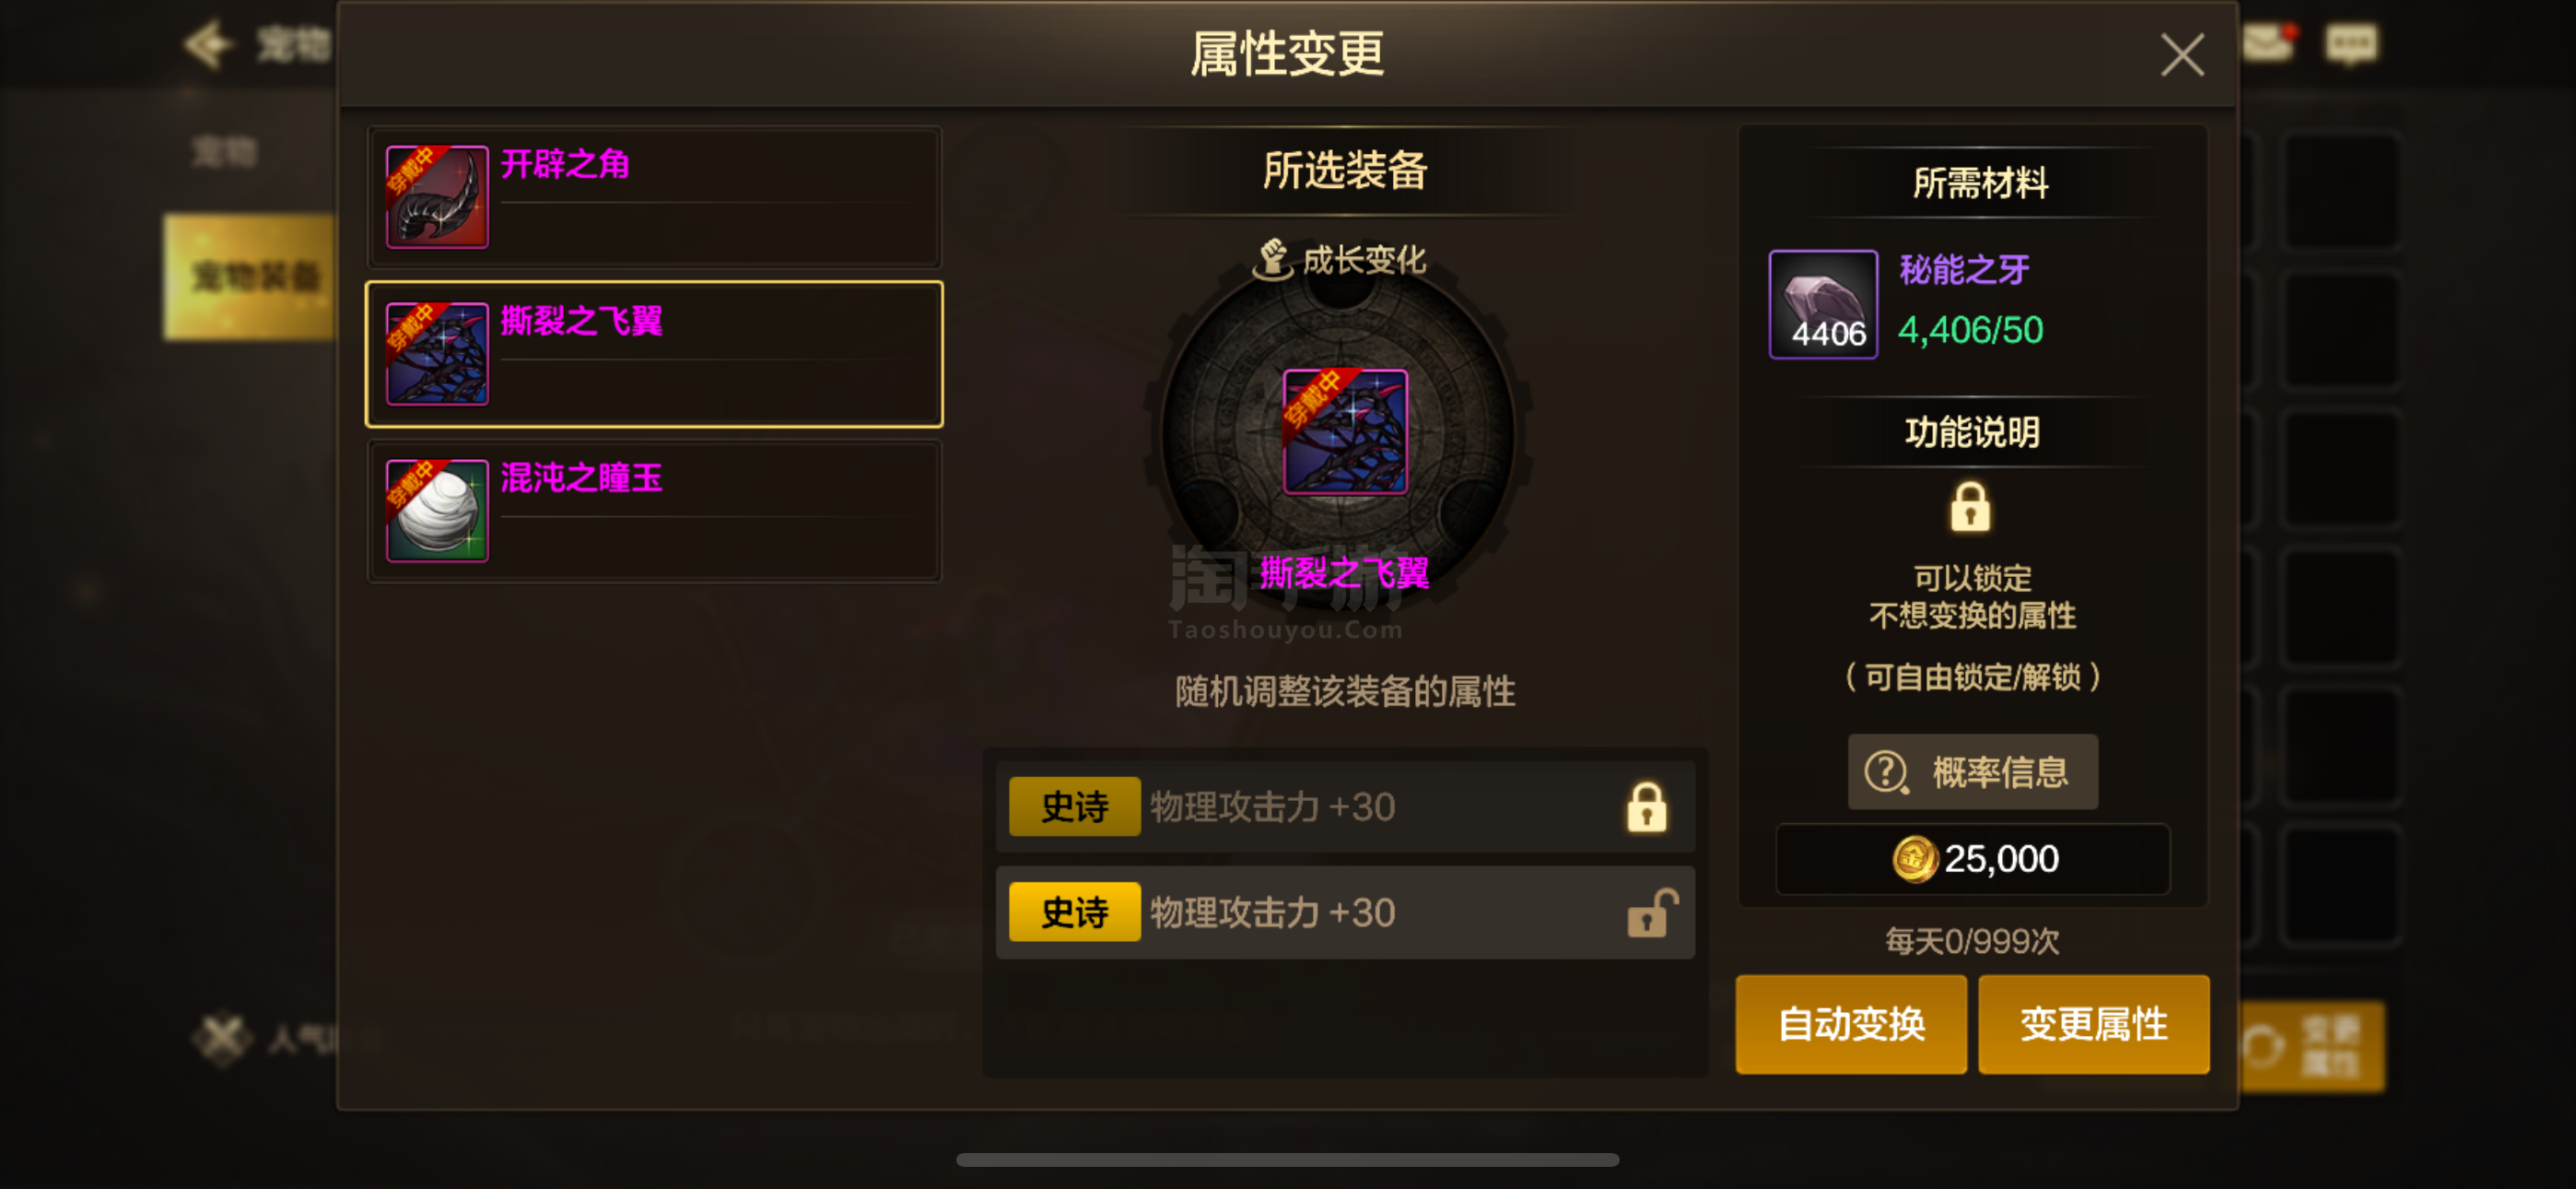
Task: Lock the second 物理攻击力 +30 attribute
Action: coord(1650,912)
